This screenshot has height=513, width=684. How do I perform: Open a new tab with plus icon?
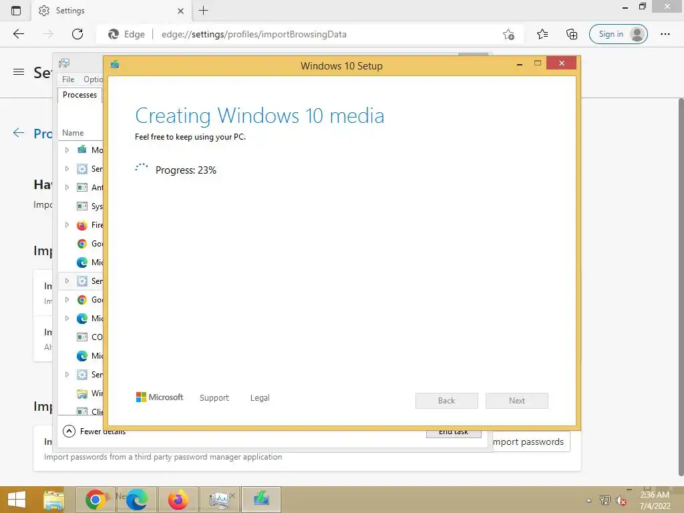pos(203,11)
